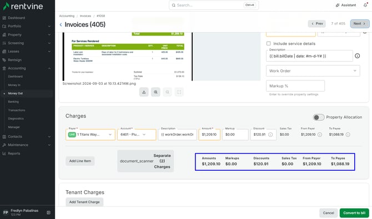Click the Portfolio icon in sidebar

4,26
